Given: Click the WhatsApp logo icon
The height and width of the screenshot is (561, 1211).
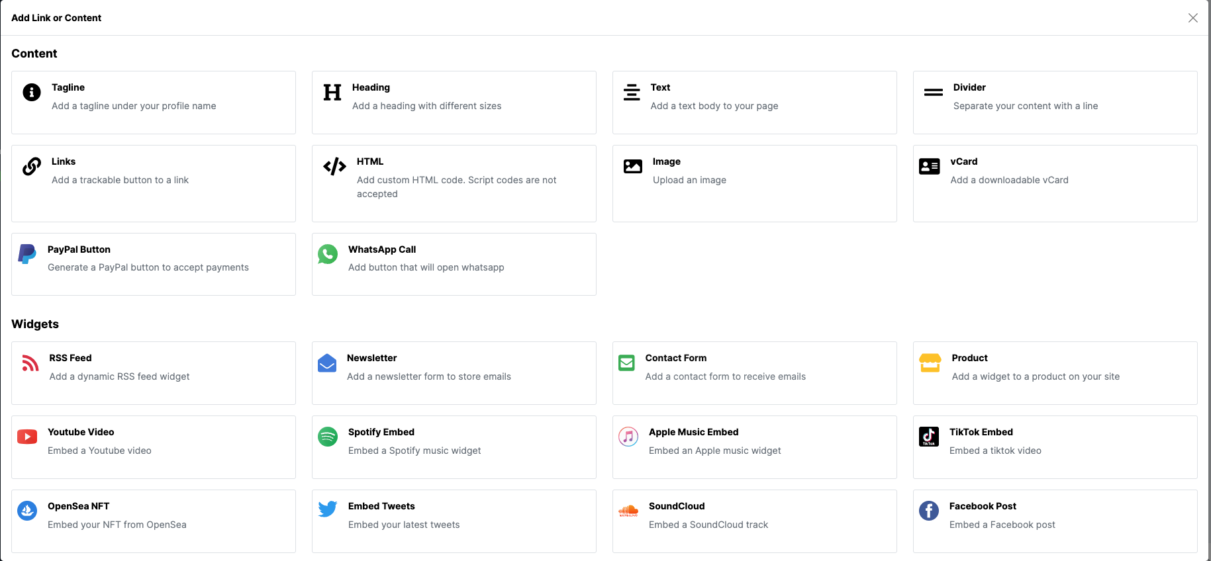Looking at the screenshot, I should click(x=328, y=254).
